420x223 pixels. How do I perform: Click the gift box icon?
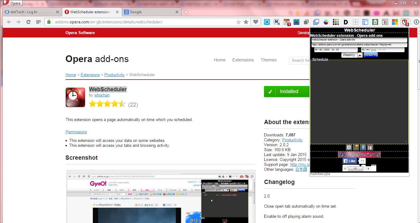click(x=370, y=147)
